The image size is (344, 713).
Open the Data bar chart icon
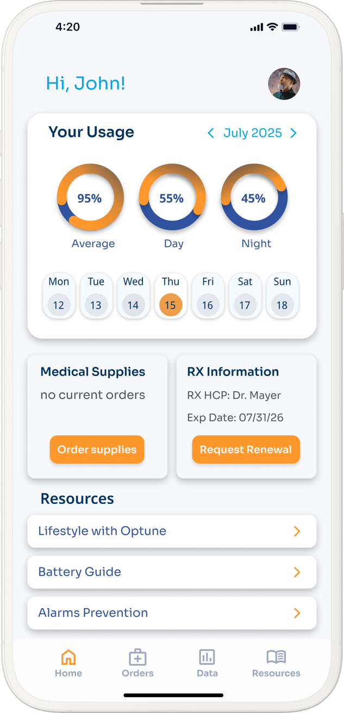tap(207, 657)
